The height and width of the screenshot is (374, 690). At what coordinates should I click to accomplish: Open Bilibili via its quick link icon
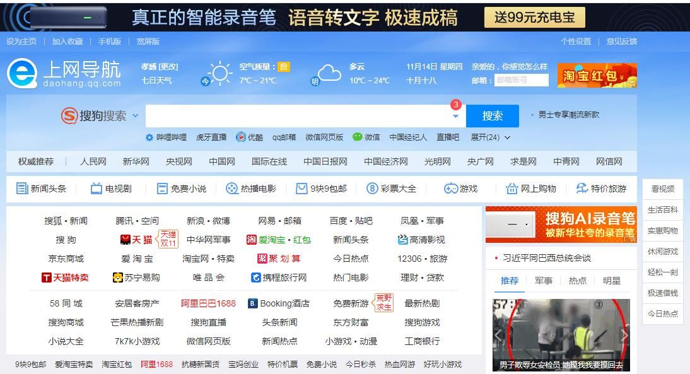pyautogui.click(x=149, y=137)
